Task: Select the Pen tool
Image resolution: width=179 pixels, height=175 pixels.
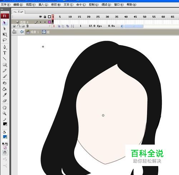Action: pyautogui.click(x=5, y=47)
